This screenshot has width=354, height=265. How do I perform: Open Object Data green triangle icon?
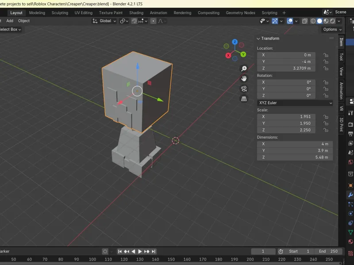(x=350, y=232)
